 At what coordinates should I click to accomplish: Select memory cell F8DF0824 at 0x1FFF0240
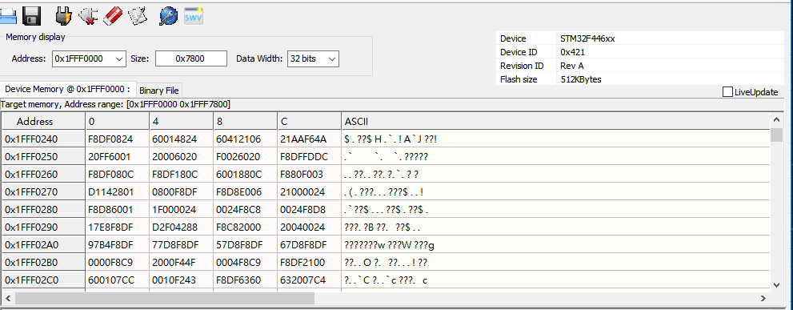(118, 139)
